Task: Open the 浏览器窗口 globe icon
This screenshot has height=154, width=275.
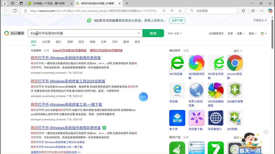Action: (216, 118)
